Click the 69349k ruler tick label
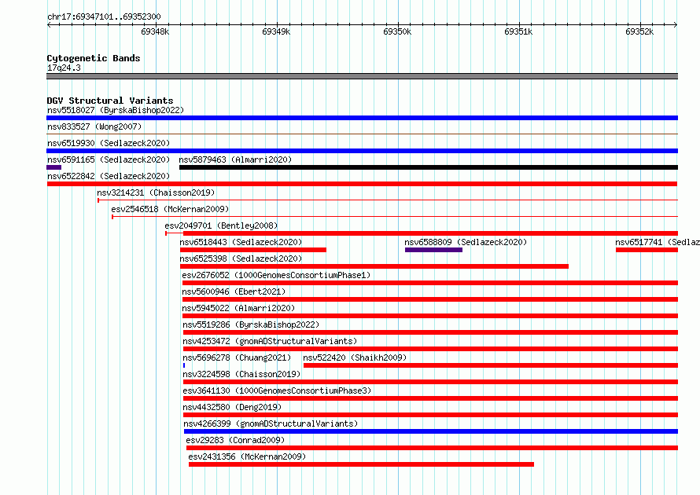This screenshot has width=700, height=495. 276,31
